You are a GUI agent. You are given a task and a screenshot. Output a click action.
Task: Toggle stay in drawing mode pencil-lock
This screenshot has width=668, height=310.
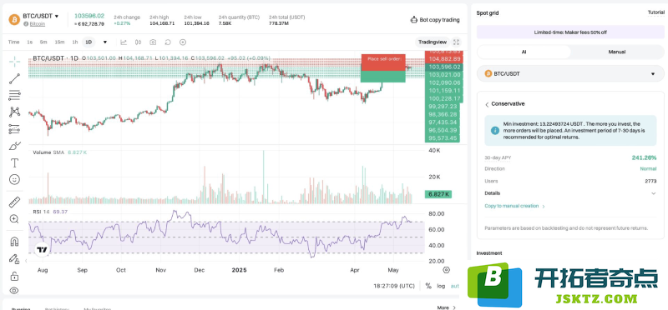(x=14, y=259)
